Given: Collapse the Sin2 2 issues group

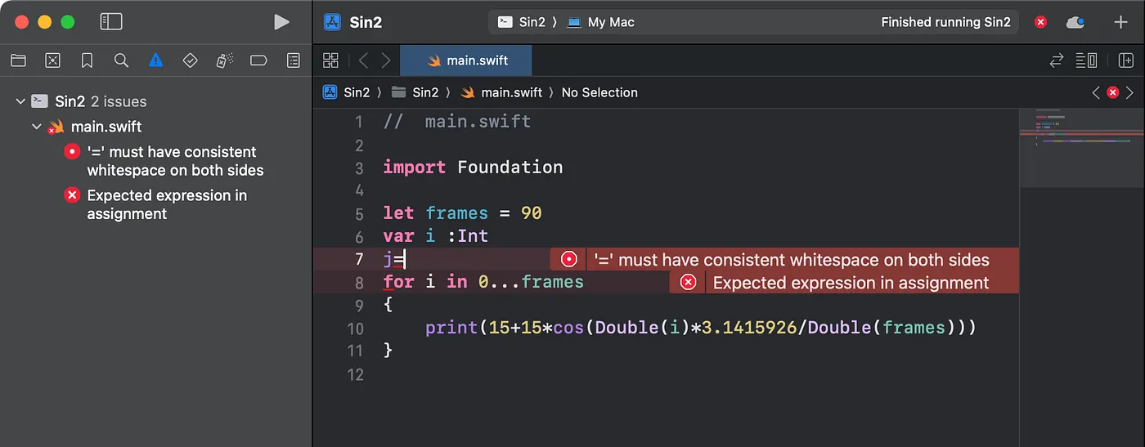Looking at the screenshot, I should tap(20, 101).
